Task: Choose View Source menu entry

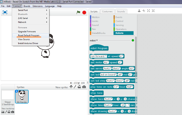Action: (31, 39)
